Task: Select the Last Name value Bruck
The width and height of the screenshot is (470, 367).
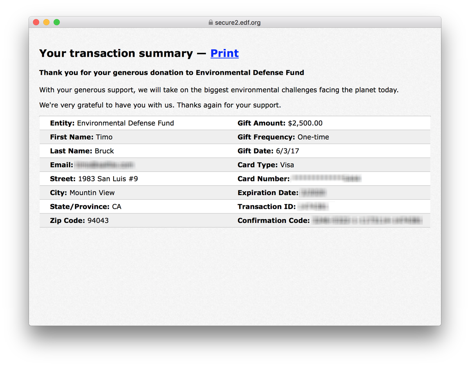Action: click(x=104, y=151)
